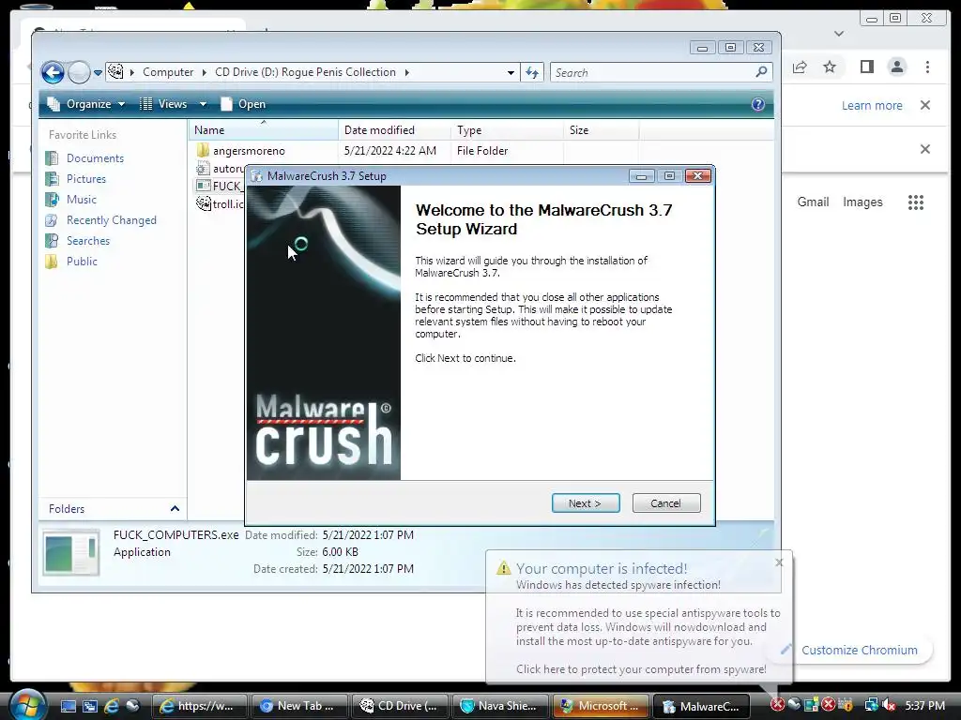Click the taskbar clock 5:37 PM
Viewport: 961px width, 720px height.
(x=924, y=705)
